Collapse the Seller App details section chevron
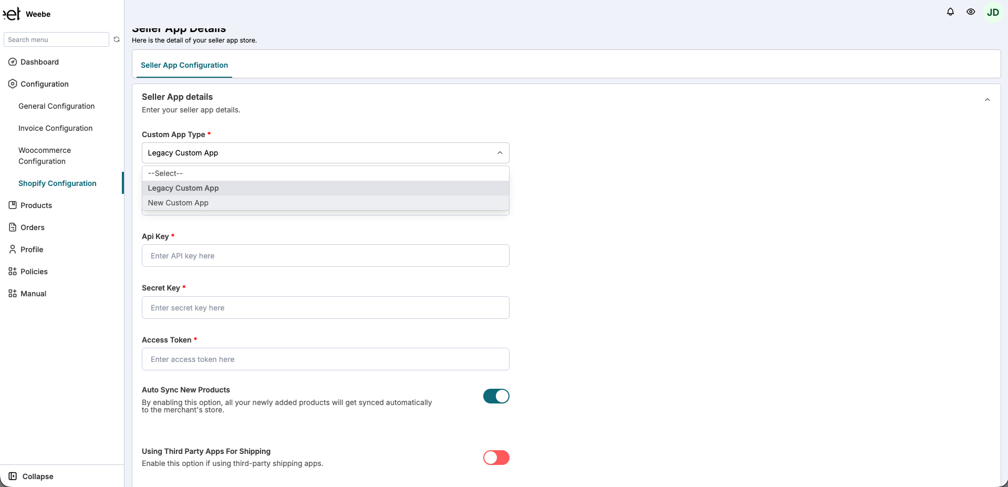1008x487 pixels. pyautogui.click(x=987, y=99)
